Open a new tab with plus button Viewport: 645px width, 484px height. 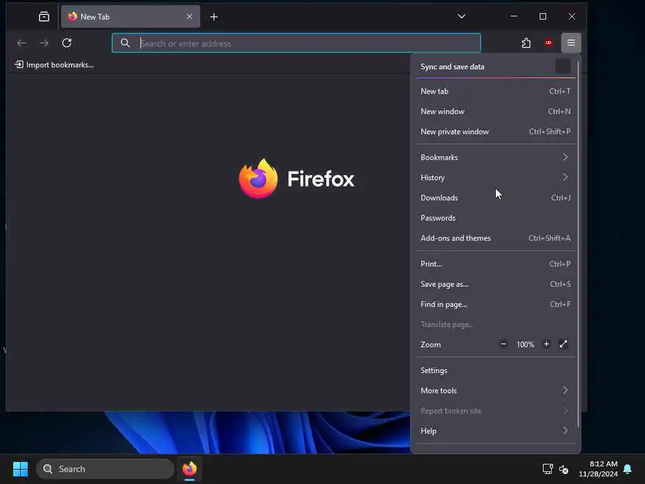tap(214, 17)
